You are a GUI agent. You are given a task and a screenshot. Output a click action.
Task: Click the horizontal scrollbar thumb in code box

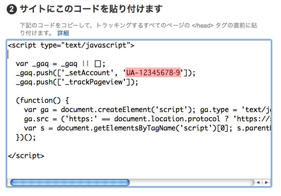pos(70,183)
